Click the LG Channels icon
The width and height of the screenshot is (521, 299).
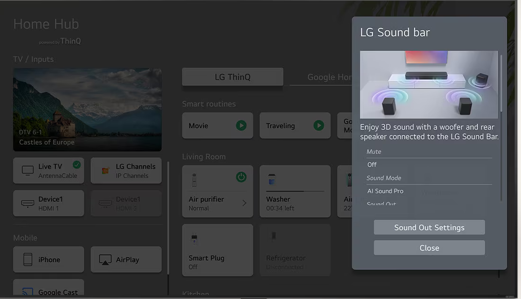pos(105,170)
